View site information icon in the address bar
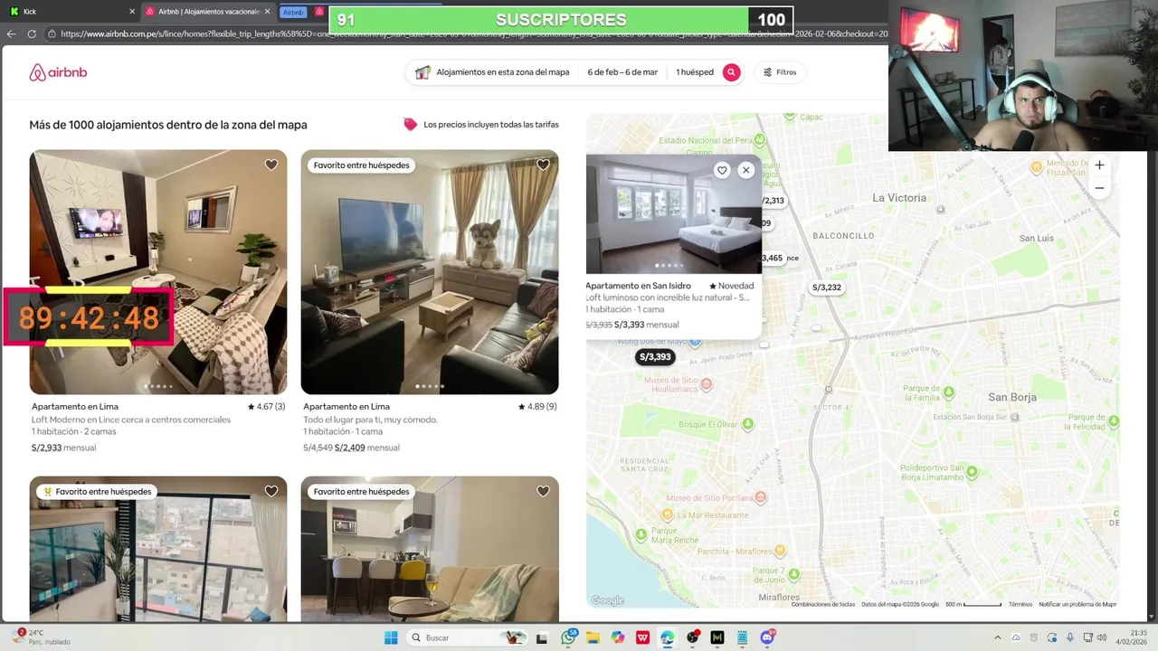1158x651 pixels. click(52, 34)
